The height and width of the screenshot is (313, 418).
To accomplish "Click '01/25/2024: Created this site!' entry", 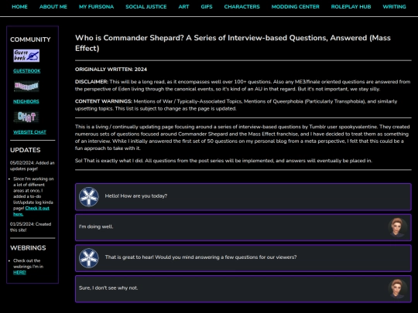I will click(x=31, y=227).
